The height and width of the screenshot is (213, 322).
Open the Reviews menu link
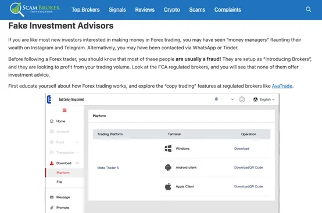tap(145, 10)
